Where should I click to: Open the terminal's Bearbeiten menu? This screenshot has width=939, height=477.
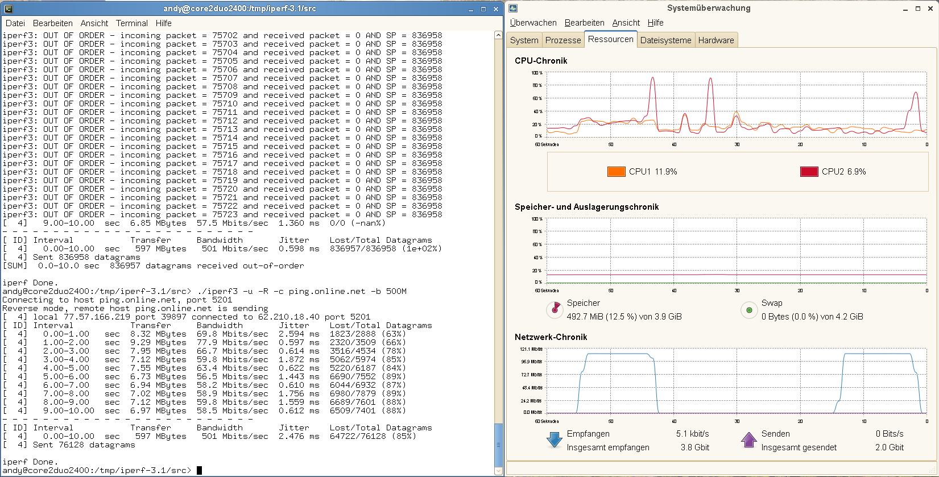click(x=53, y=23)
